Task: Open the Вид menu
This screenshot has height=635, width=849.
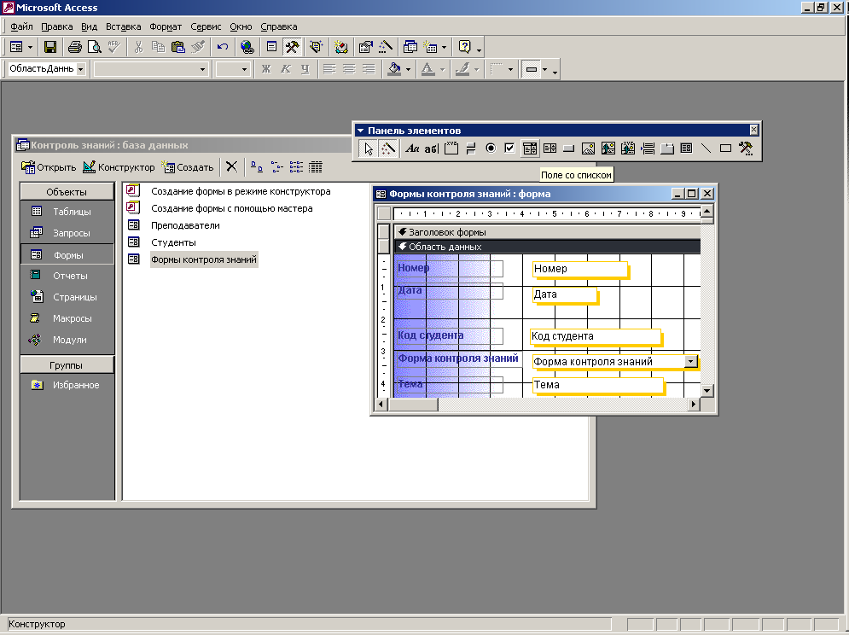Action: (x=90, y=26)
